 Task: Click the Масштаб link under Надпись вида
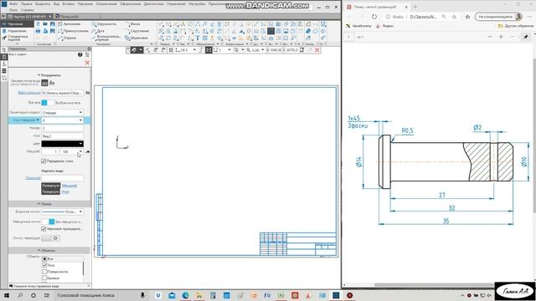[70, 186]
